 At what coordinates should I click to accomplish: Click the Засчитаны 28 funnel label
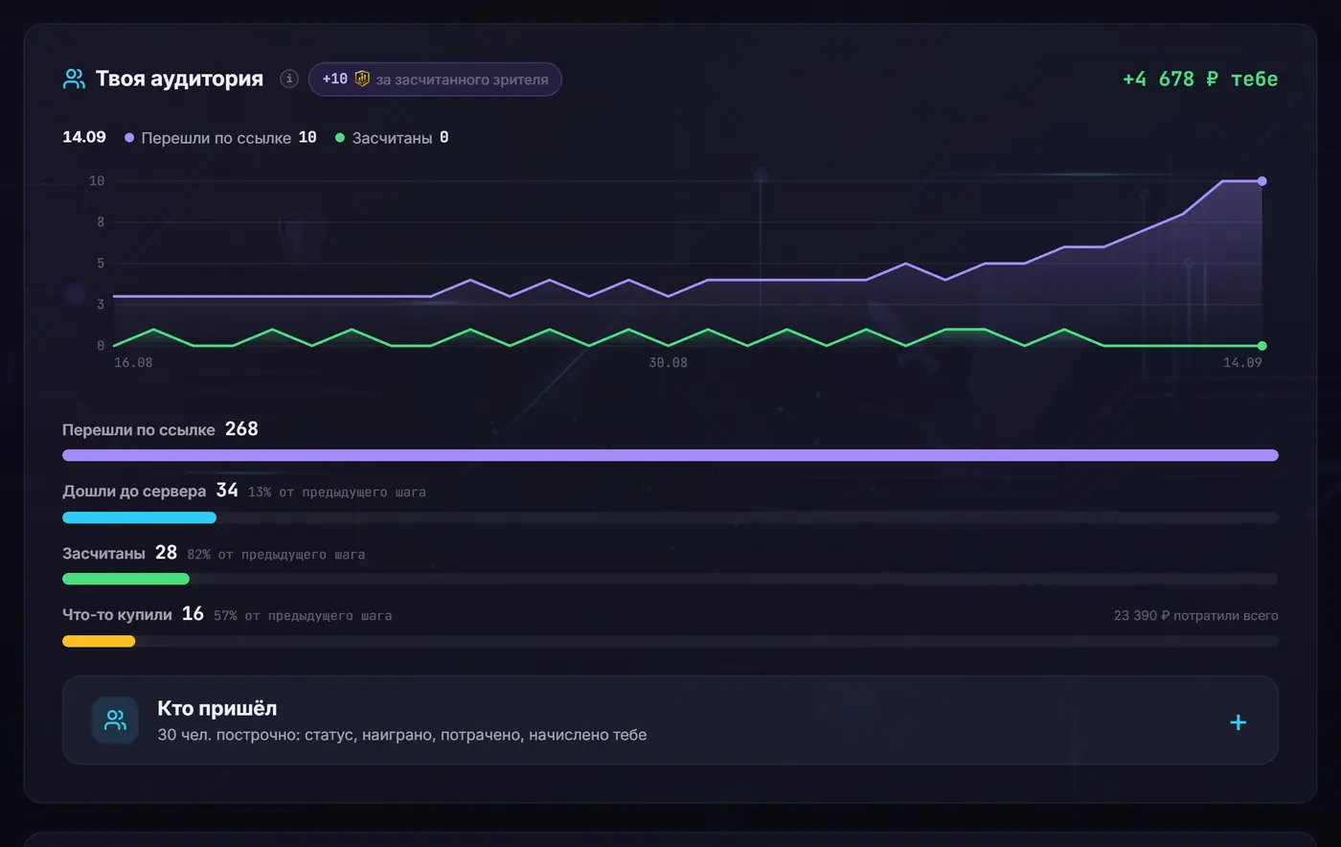pos(120,553)
